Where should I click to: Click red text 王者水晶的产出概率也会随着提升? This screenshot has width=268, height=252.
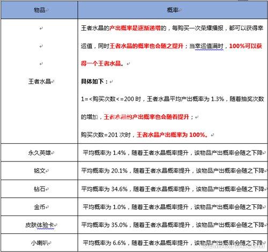146,117
